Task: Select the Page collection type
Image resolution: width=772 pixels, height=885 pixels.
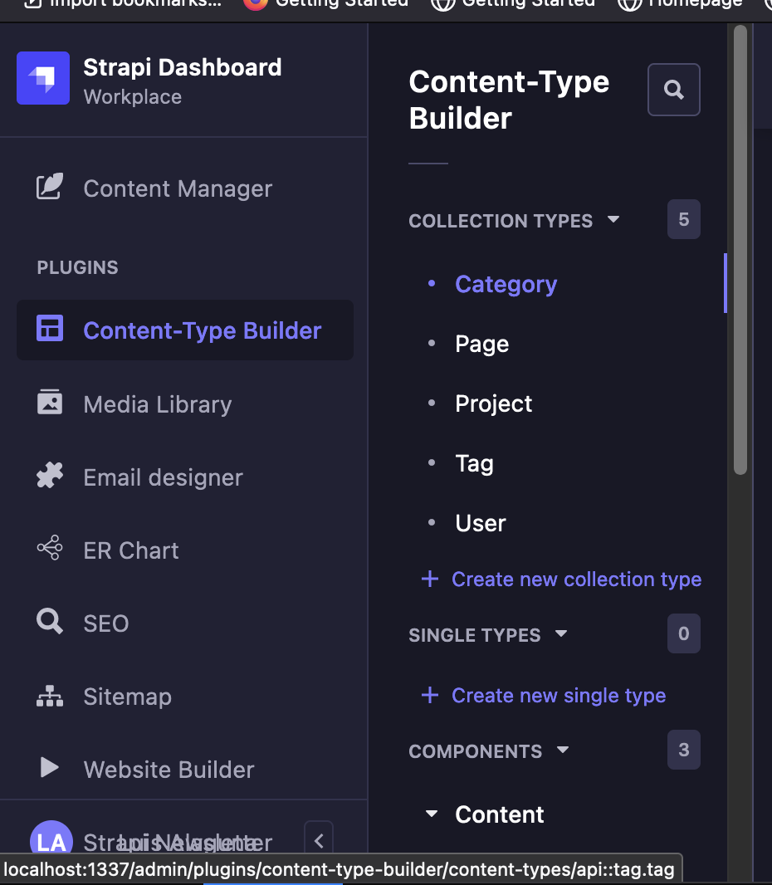Action: (482, 344)
